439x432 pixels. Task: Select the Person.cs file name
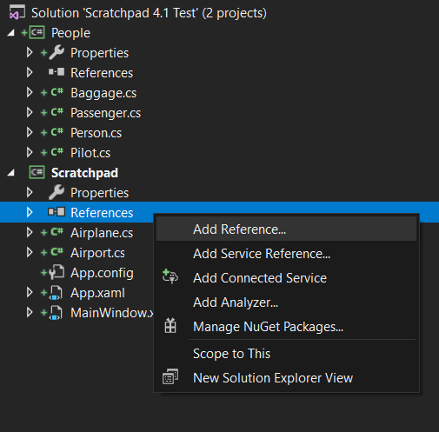(x=96, y=133)
